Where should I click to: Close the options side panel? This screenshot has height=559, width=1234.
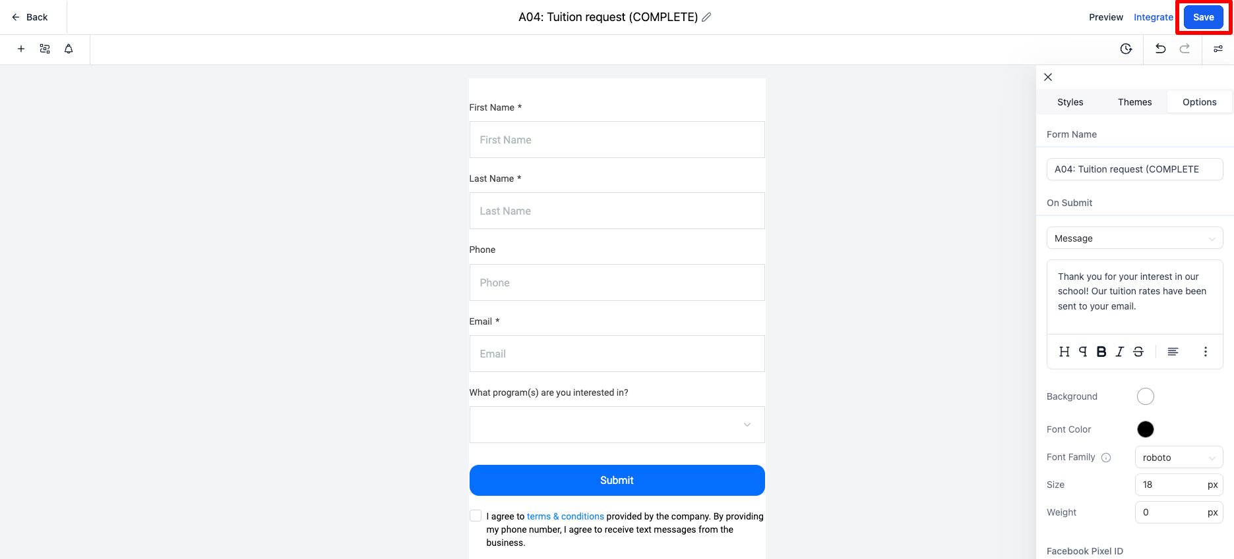(x=1048, y=77)
